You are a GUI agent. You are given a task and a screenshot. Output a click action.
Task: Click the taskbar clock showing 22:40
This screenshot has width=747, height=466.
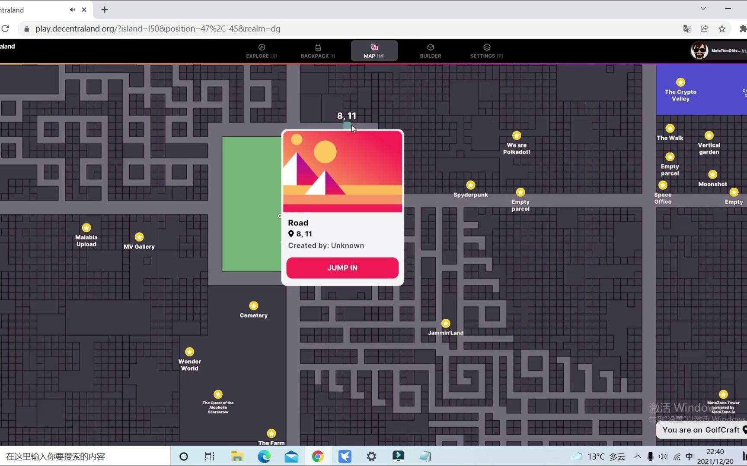[x=715, y=456]
